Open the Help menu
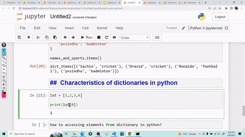This screenshot has width=245, height=137. [119, 28]
